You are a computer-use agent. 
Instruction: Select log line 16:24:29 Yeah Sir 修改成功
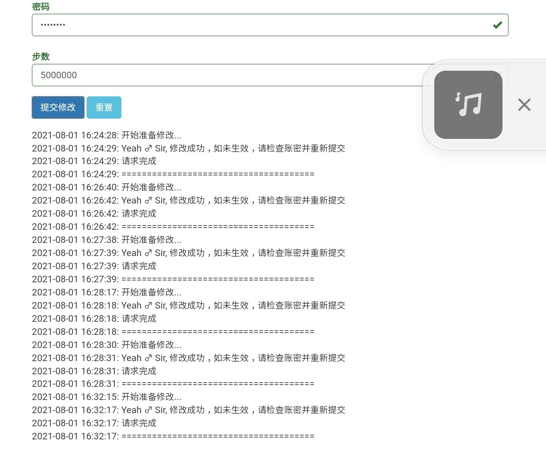[189, 148]
